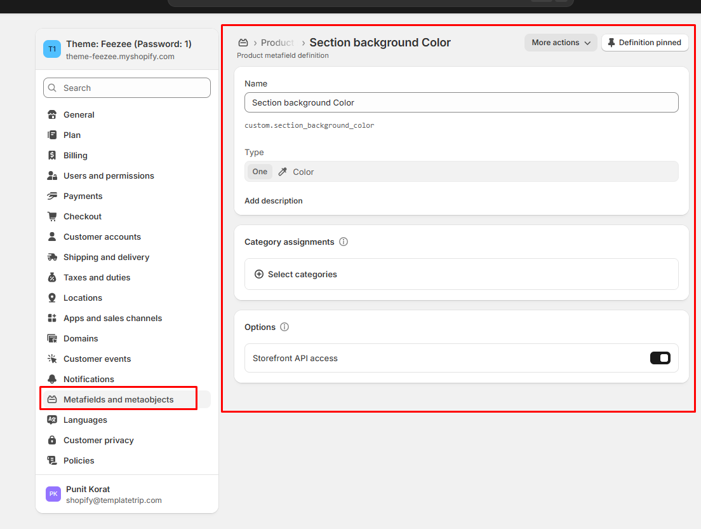This screenshot has width=701, height=529.
Task: Open the More actions dropdown
Action: pos(561,43)
